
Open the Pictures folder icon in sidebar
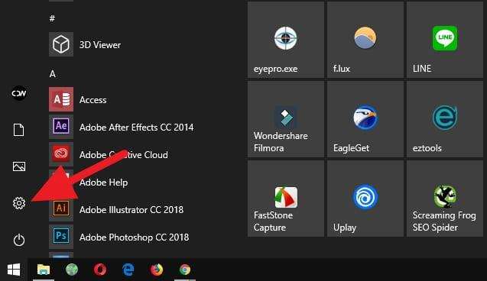(x=19, y=166)
